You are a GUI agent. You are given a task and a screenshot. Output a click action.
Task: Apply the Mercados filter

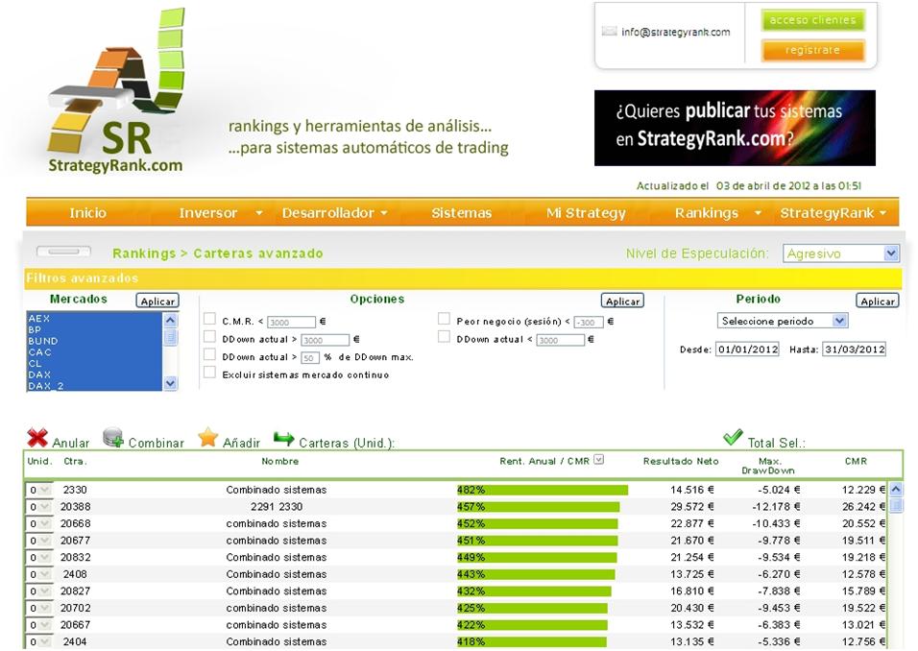(x=157, y=301)
